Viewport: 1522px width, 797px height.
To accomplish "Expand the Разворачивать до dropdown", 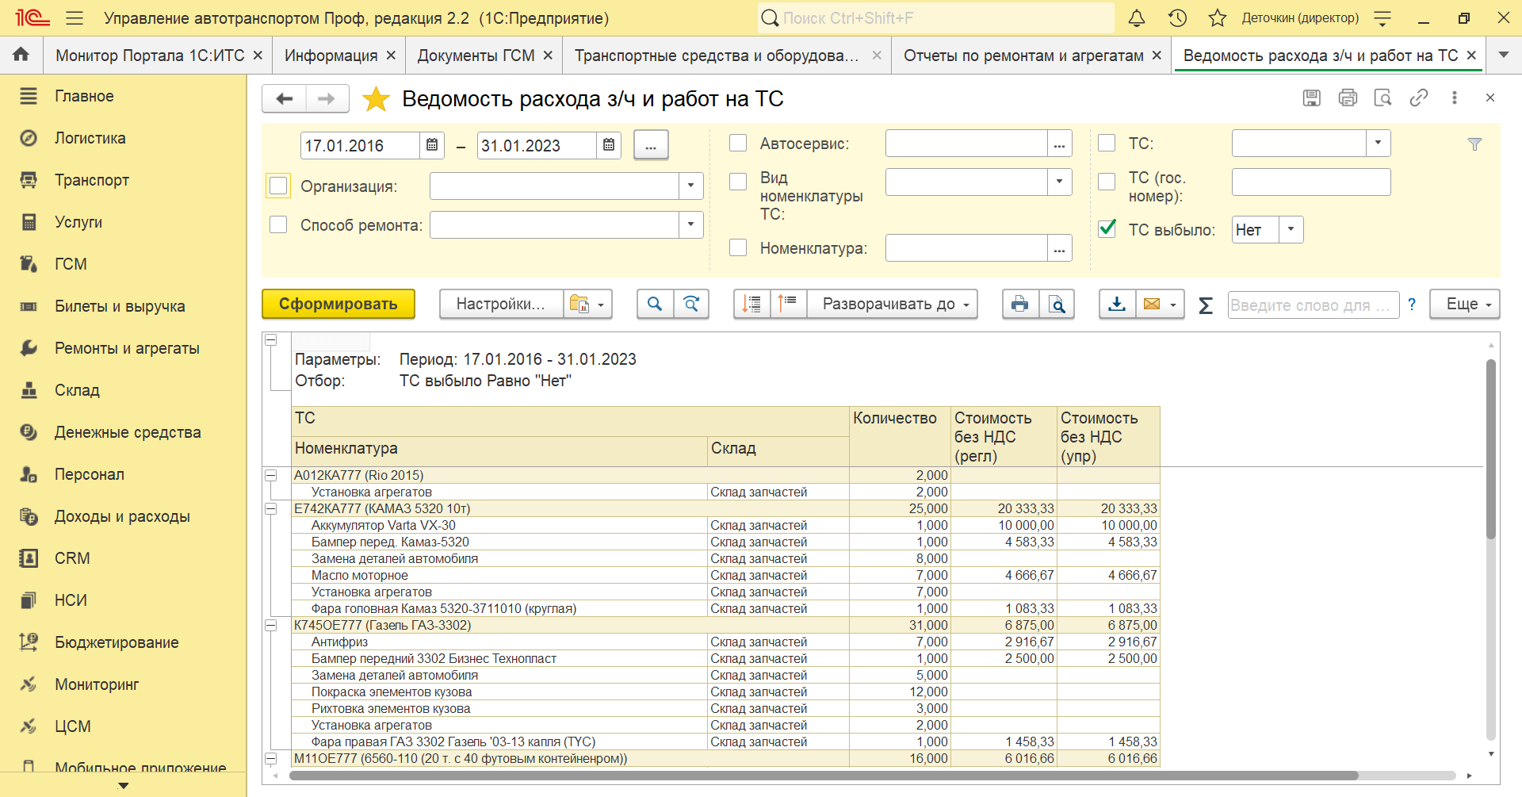I will 892,305.
